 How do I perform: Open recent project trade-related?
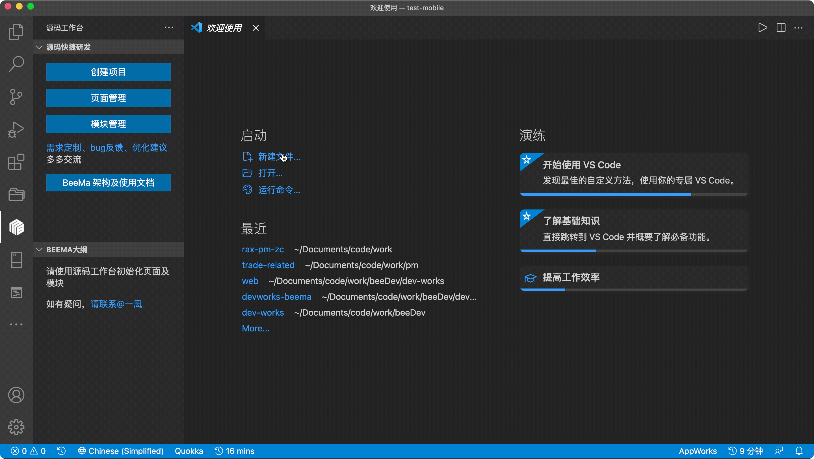tap(268, 265)
